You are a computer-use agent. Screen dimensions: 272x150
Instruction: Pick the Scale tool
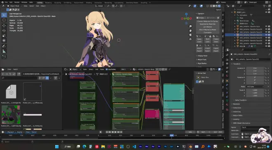coord(4,35)
